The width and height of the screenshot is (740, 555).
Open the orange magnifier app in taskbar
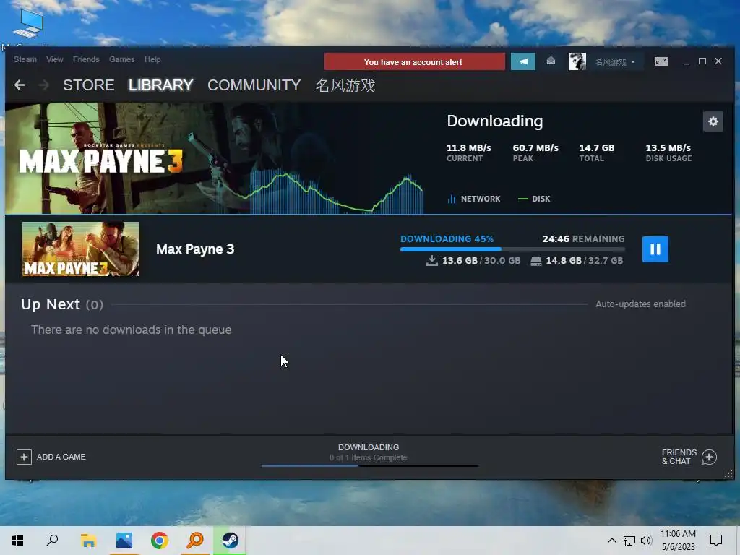click(x=195, y=541)
